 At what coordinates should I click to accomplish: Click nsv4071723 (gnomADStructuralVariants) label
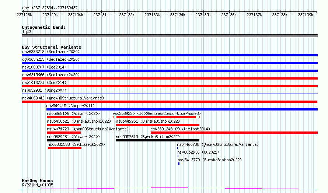(88, 129)
